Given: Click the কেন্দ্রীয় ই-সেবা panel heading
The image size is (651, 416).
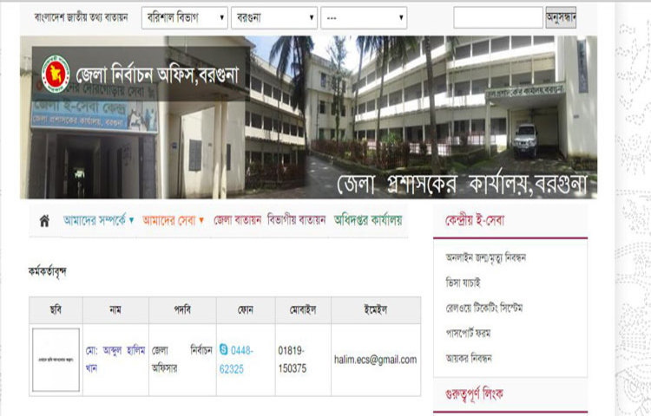Looking at the screenshot, I should 475,220.
